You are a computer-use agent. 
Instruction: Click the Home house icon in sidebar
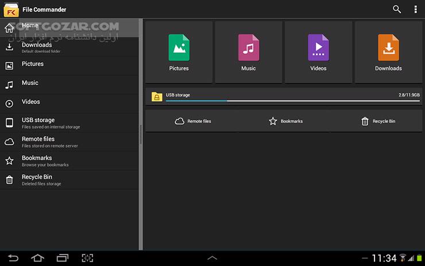[9, 28]
